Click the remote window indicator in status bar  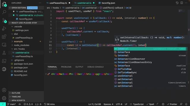pyautogui.click(x=3, y=104)
